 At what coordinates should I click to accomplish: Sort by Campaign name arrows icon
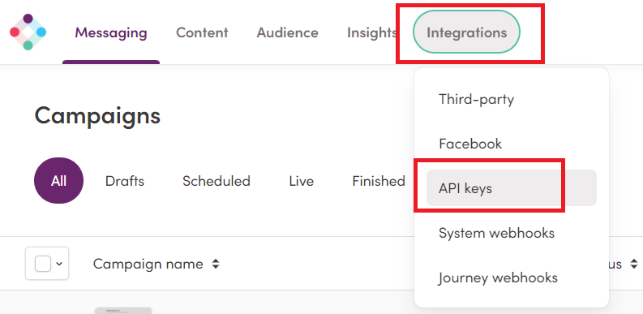216,264
